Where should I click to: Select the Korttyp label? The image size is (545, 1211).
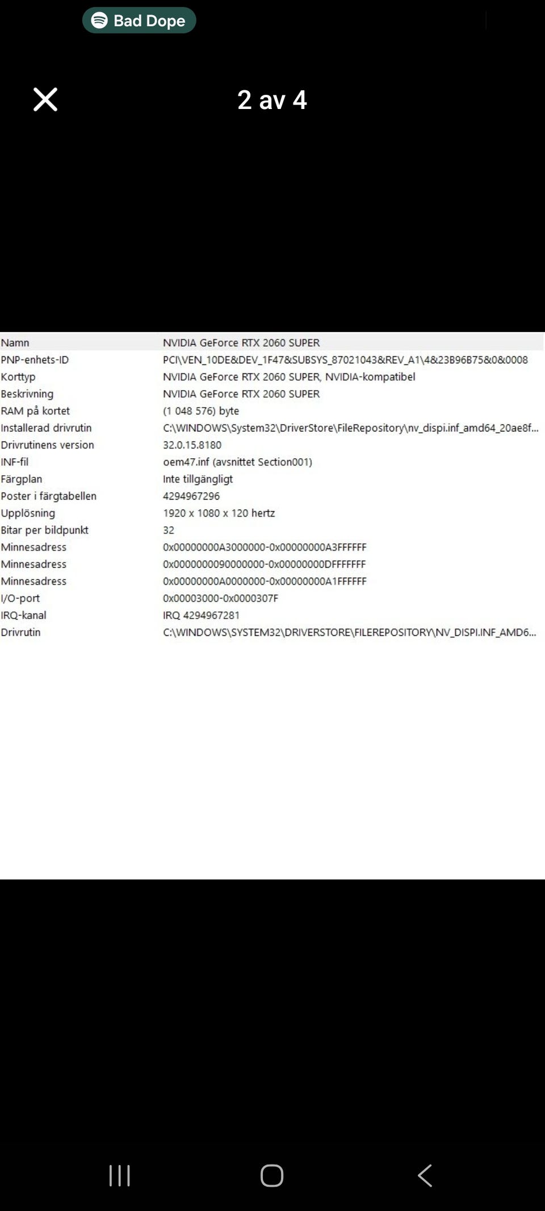coord(18,376)
